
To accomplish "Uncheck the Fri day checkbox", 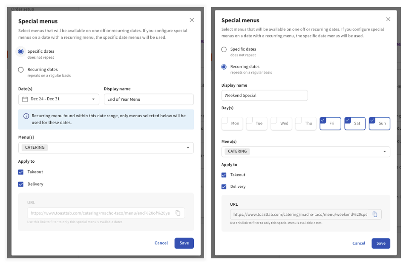I will coord(331,123).
